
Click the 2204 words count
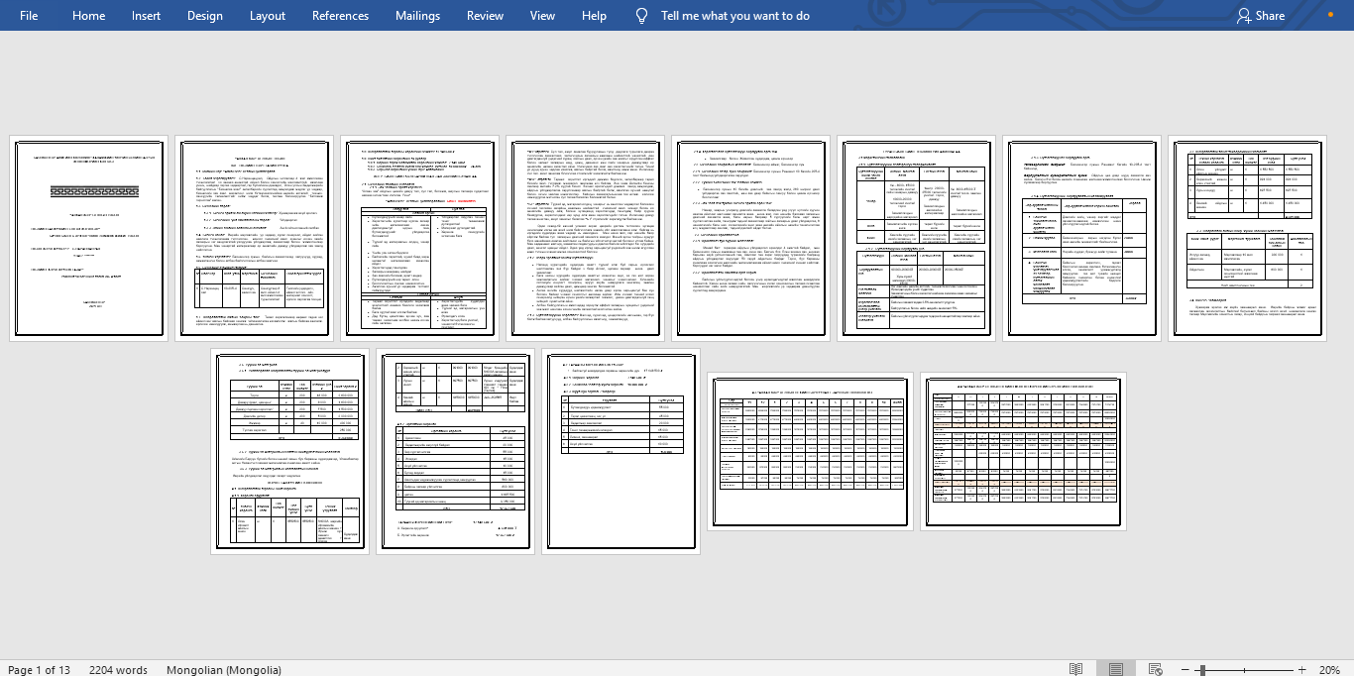coord(118,670)
